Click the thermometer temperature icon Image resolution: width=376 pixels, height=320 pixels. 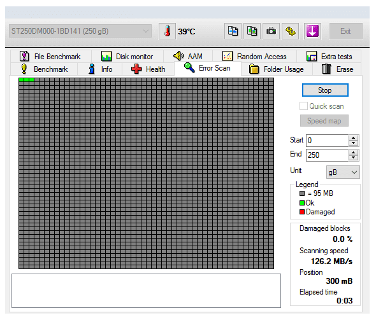tap(167, 31)
